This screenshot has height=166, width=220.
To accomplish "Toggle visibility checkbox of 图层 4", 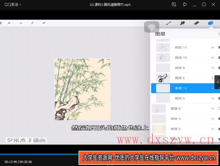I will (x=219, y=109).
